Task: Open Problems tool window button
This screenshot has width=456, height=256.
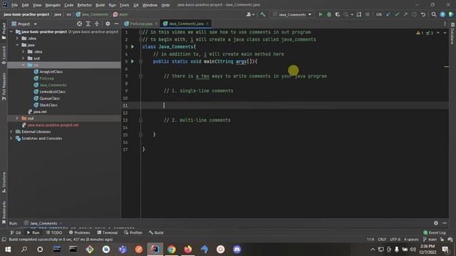Action: pos(80,233)
